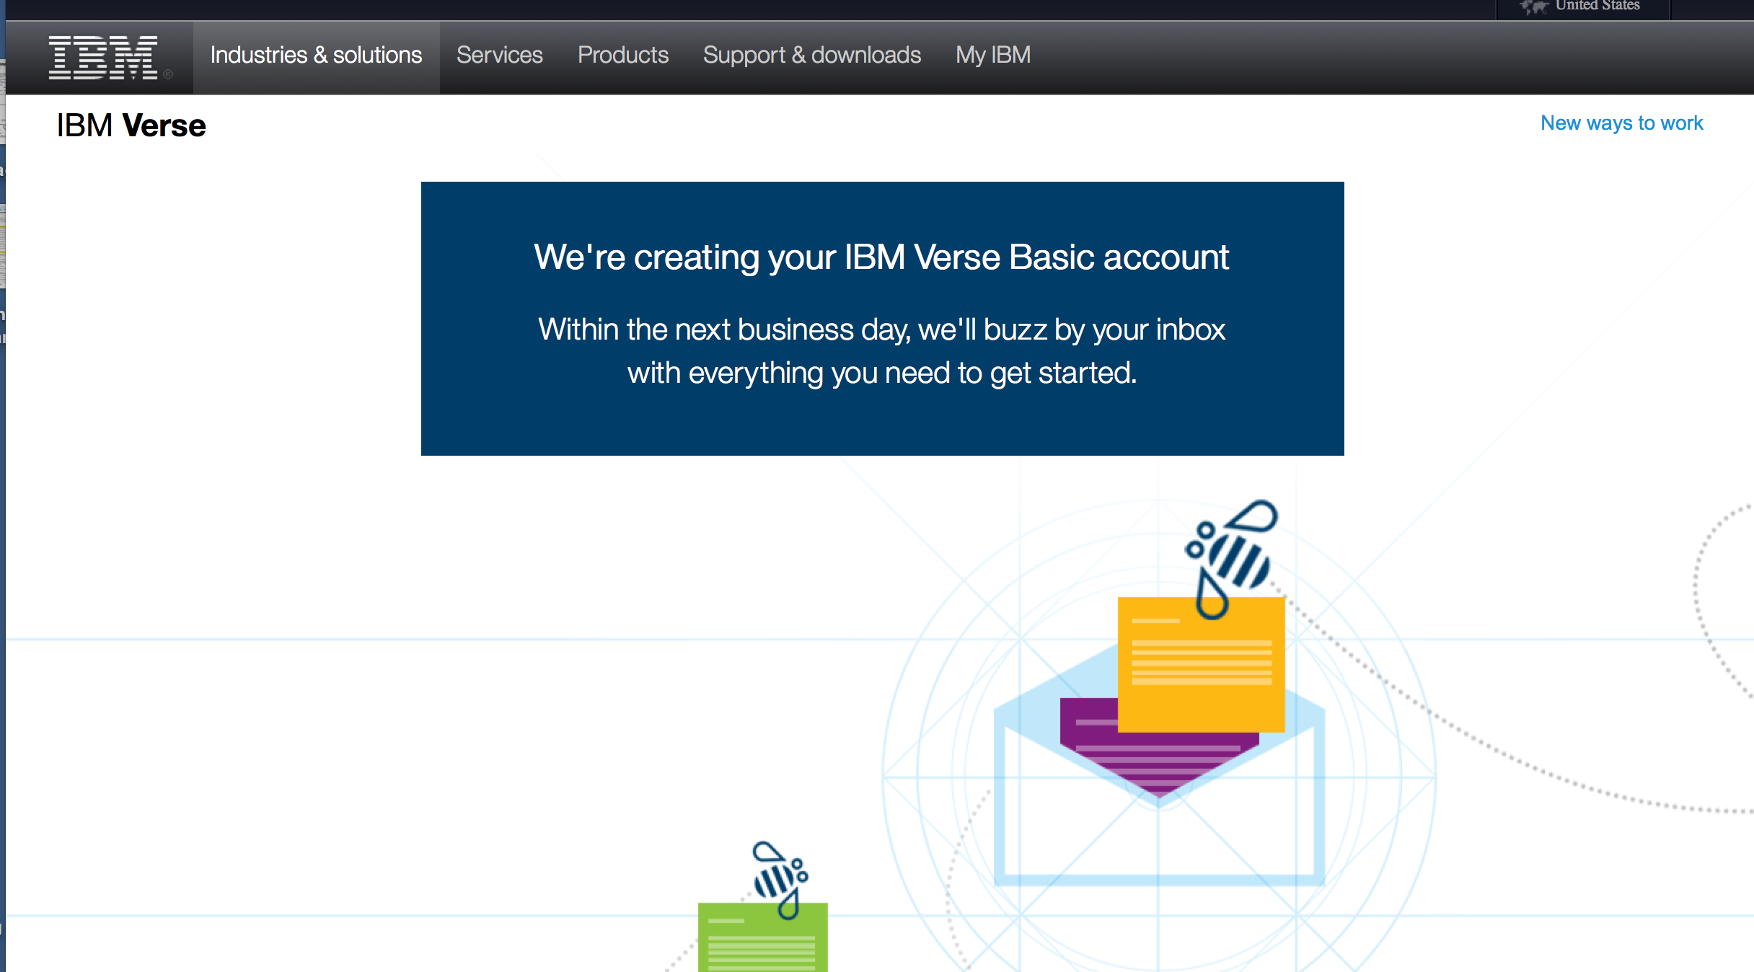The image size is (1754, 972).
Task: Click the 'Within the next business day' message text
Action: (x=882, y=351)
